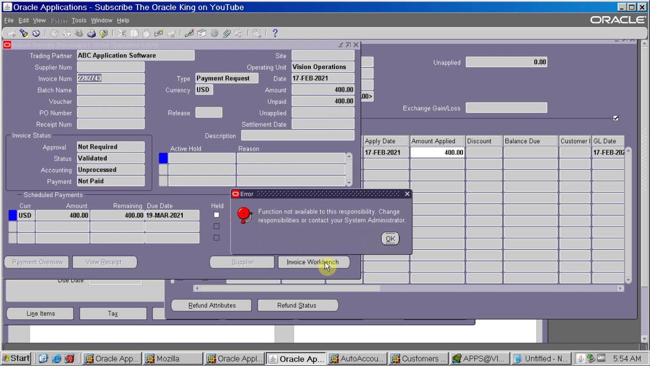Viewport: 650px width, 366px height.
Task: Click the Find flashlight toolbar icon
Action: (23, 34)
